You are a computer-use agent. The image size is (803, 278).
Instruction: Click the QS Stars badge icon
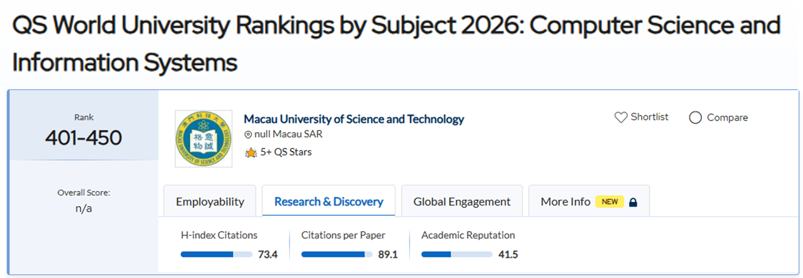[x=251, y=153]
